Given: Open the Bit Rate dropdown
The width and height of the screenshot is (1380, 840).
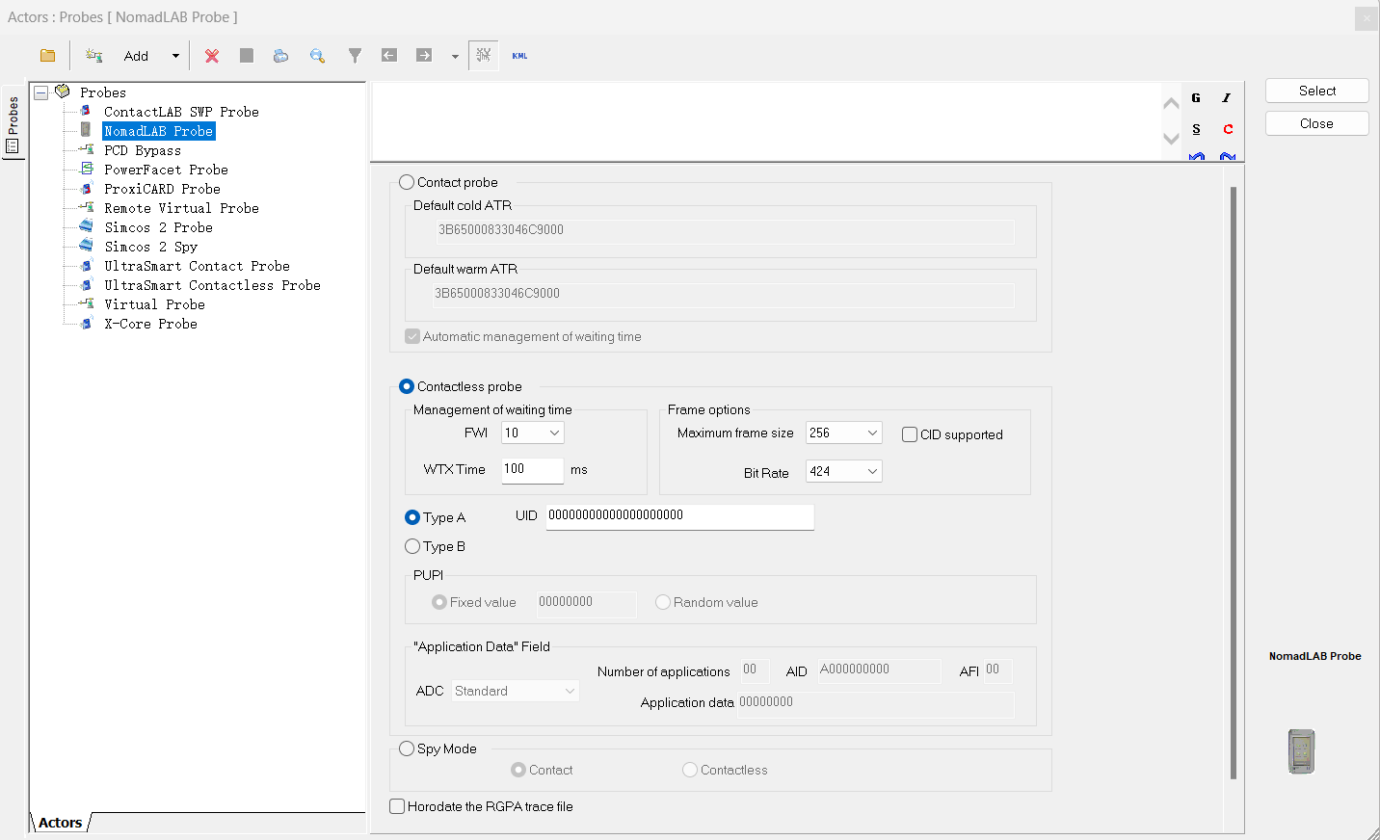Looking at the screenshot, I should (x=844, y=471).
